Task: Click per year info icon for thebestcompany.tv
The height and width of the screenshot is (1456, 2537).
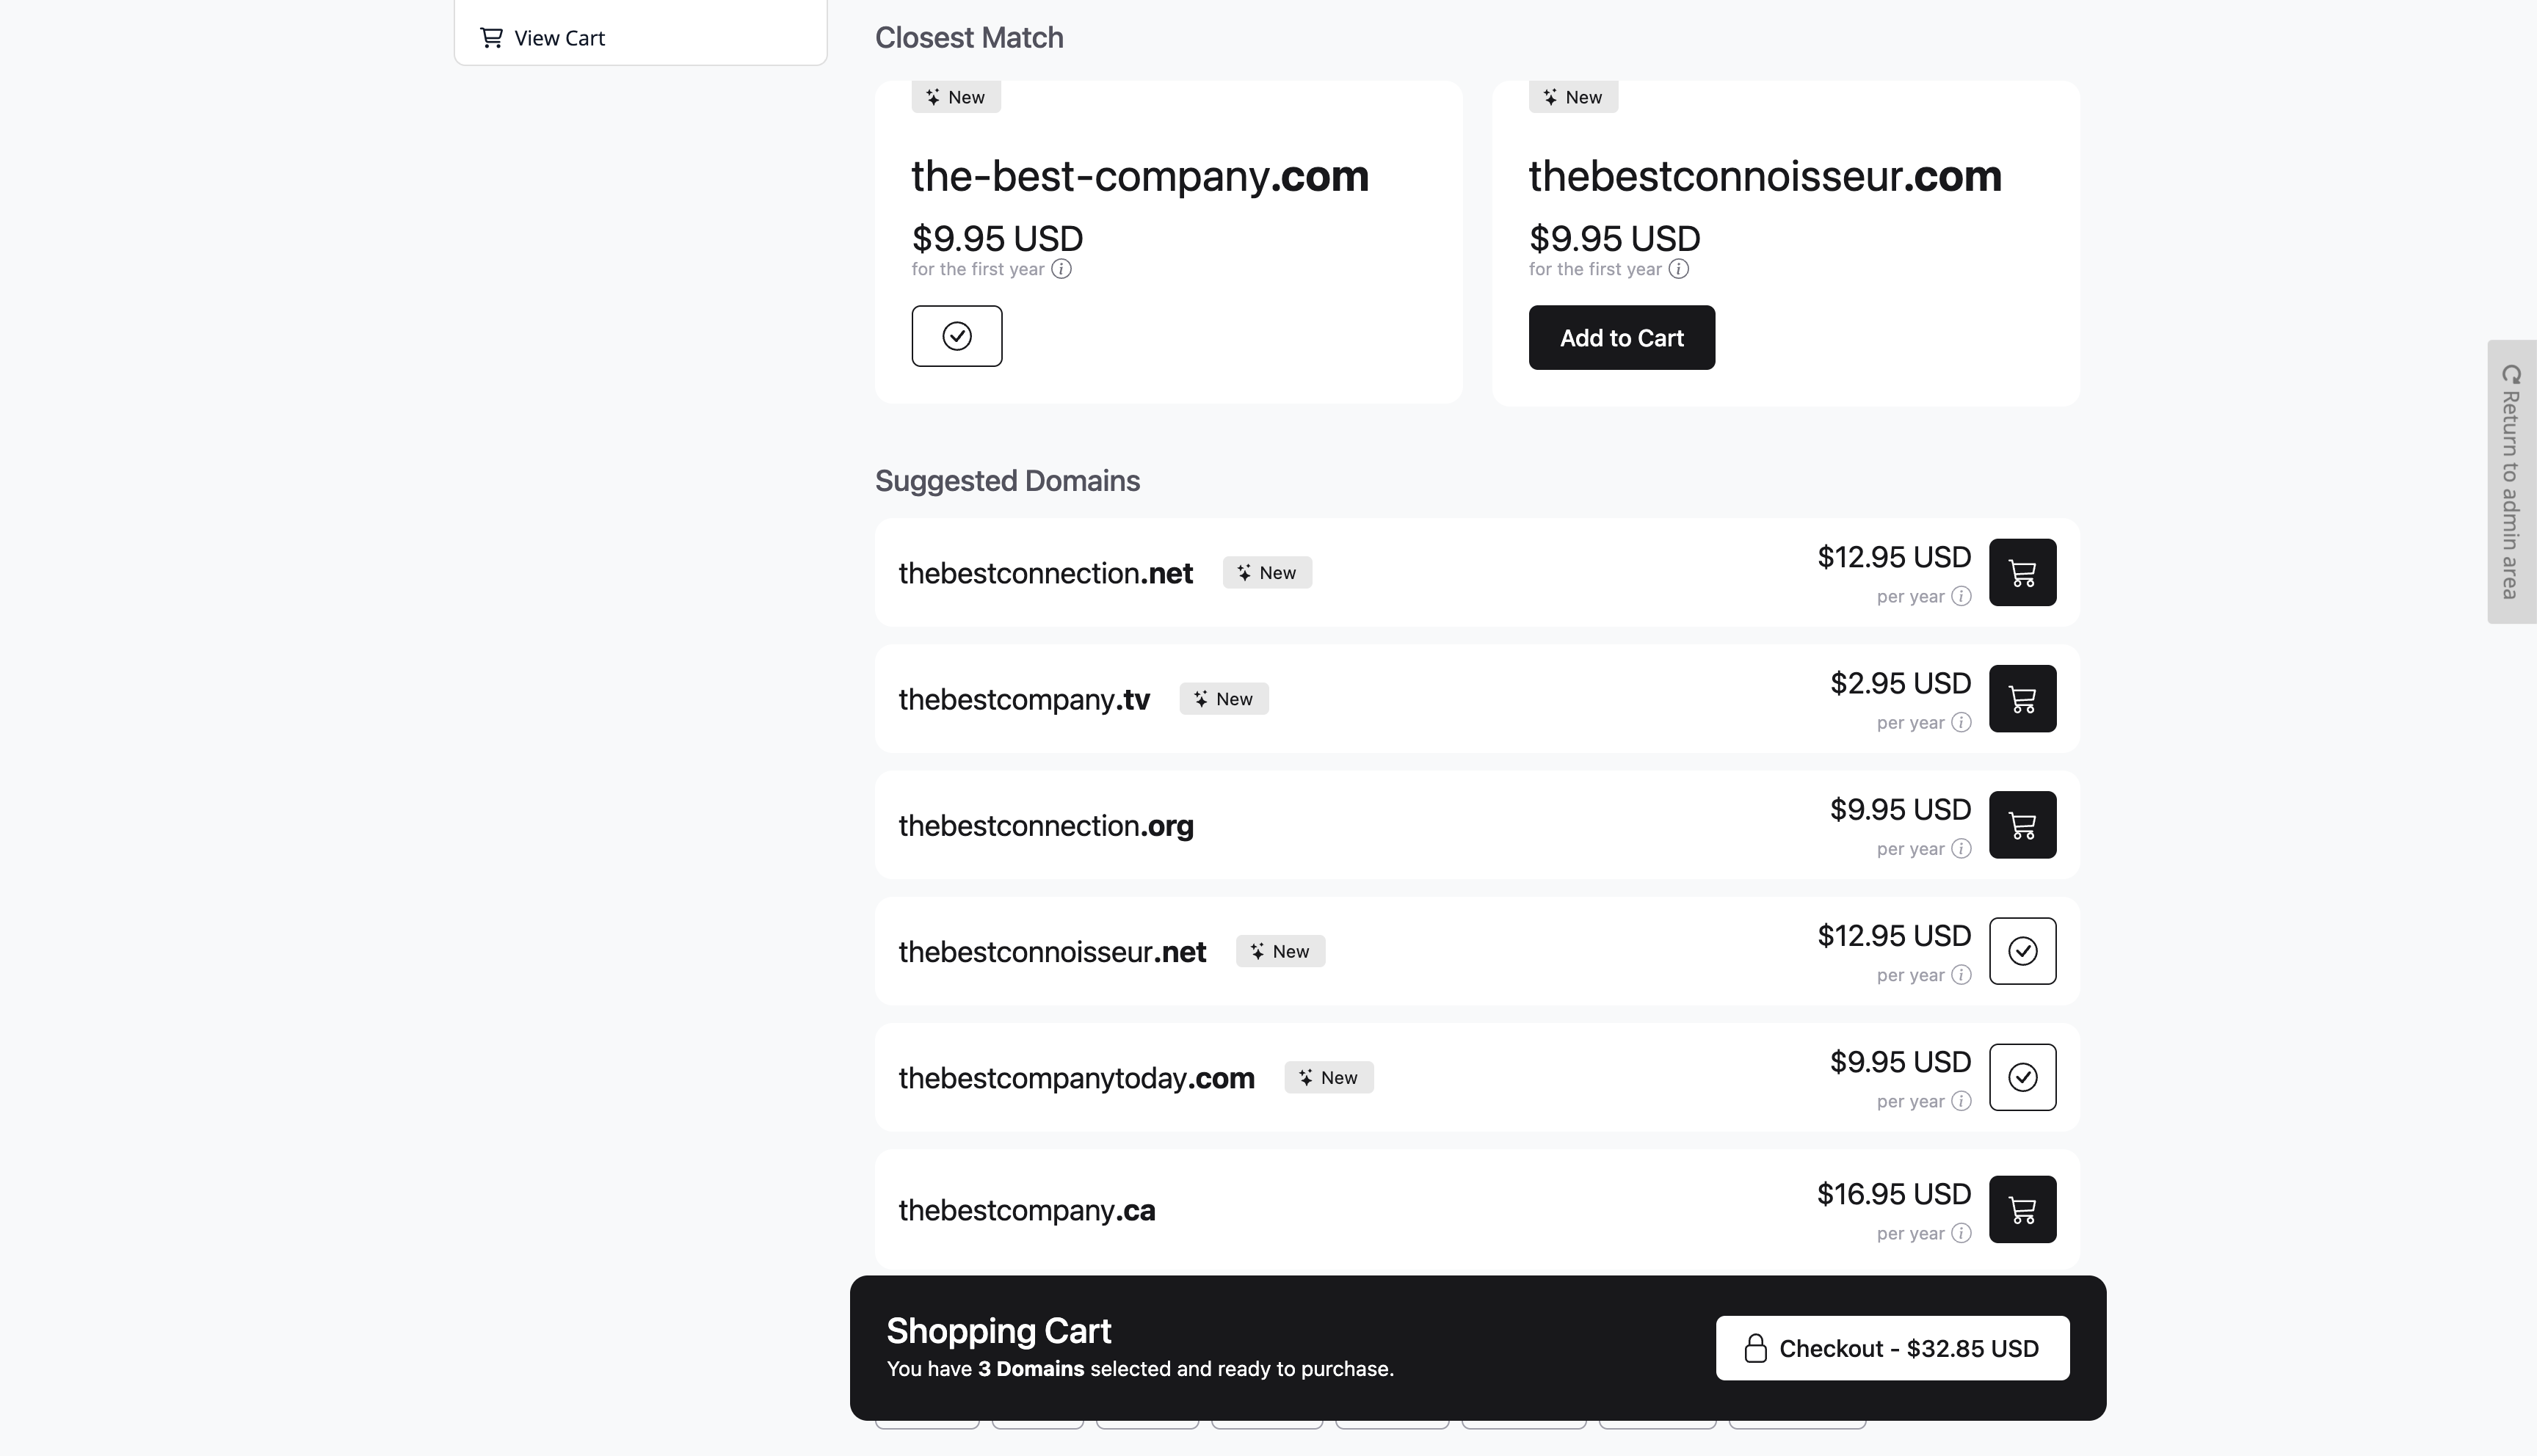Action: pos(1961,723)
